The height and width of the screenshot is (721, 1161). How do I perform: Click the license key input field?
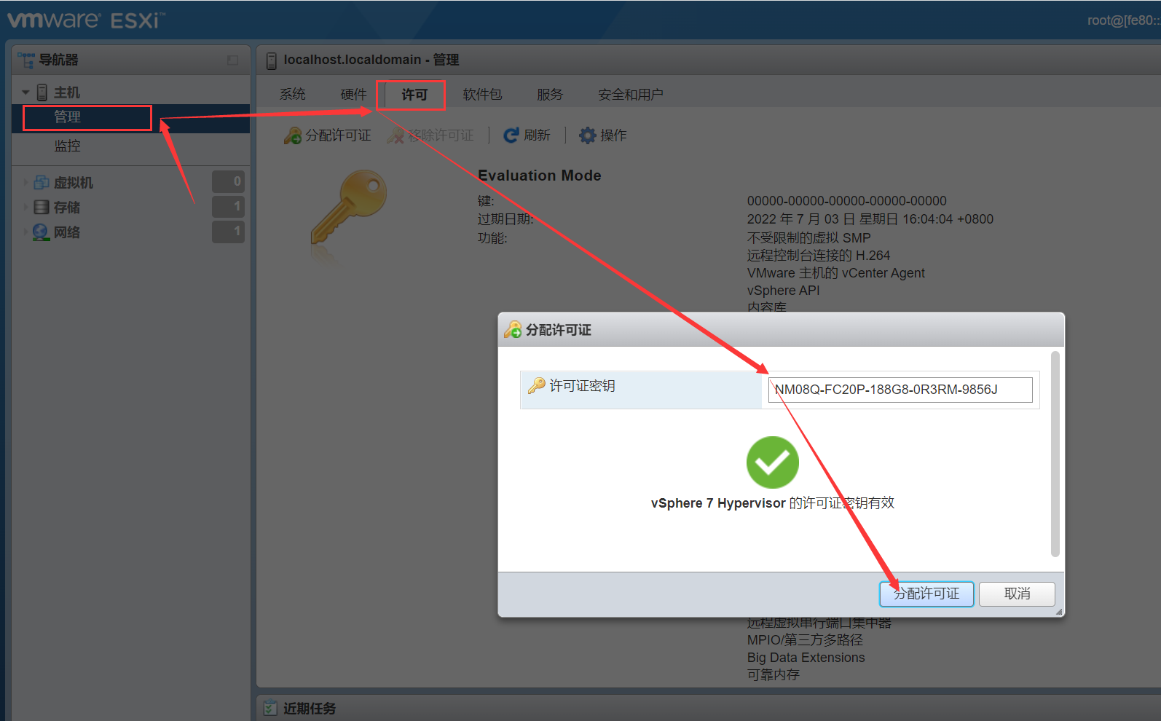pyautogui.click(x=900, y=390)
